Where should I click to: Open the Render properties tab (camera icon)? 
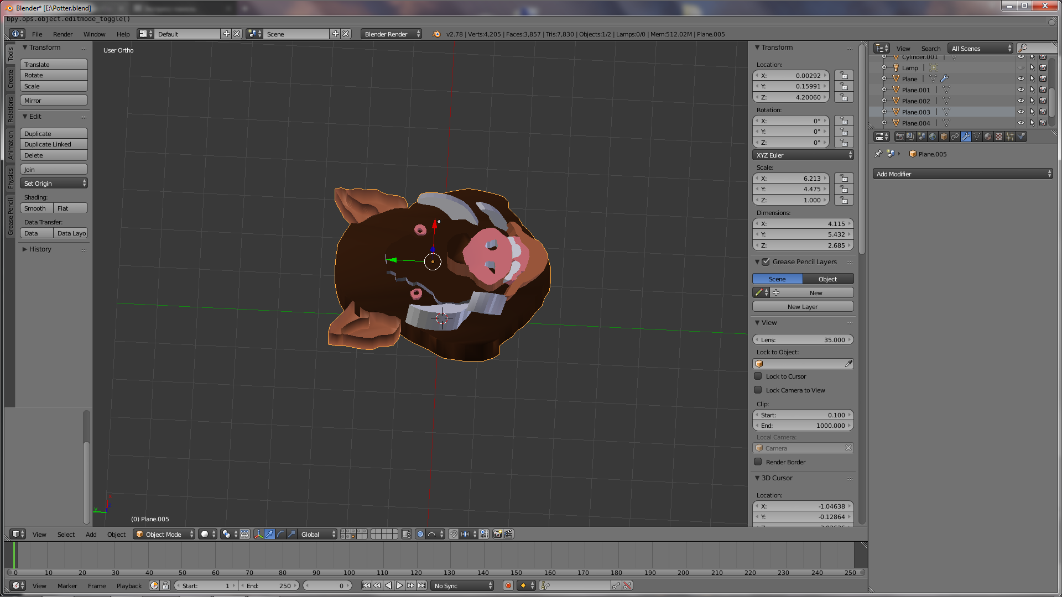899,137
